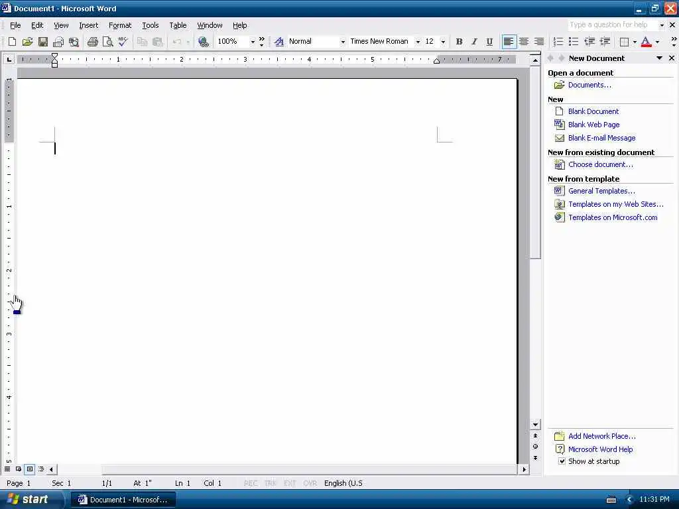Open the Format menu
The width and height of the screenshot is (679, 509).
[120, 25]
